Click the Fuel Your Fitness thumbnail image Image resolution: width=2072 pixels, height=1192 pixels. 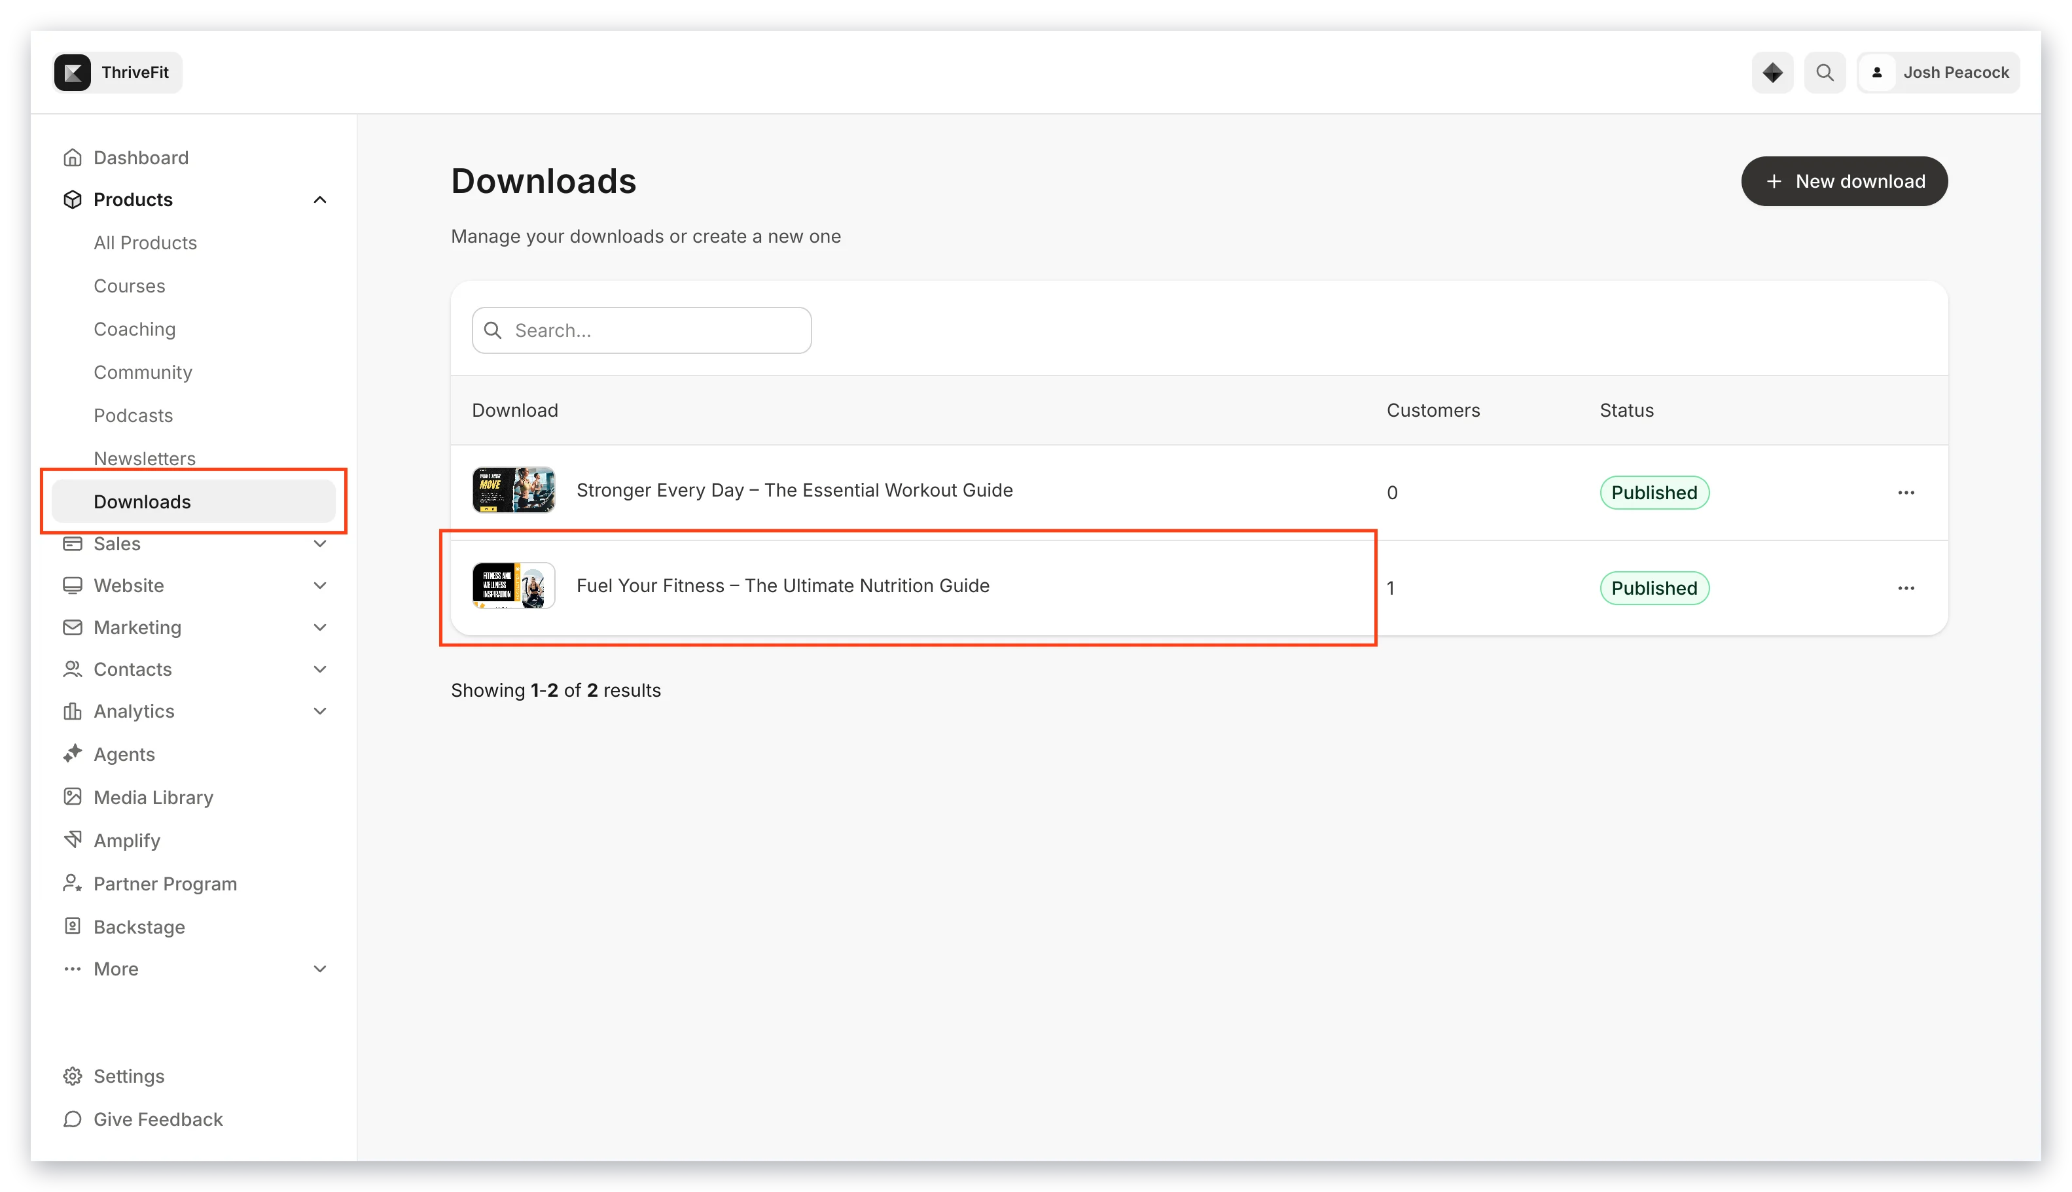click(x=514, y=586)
